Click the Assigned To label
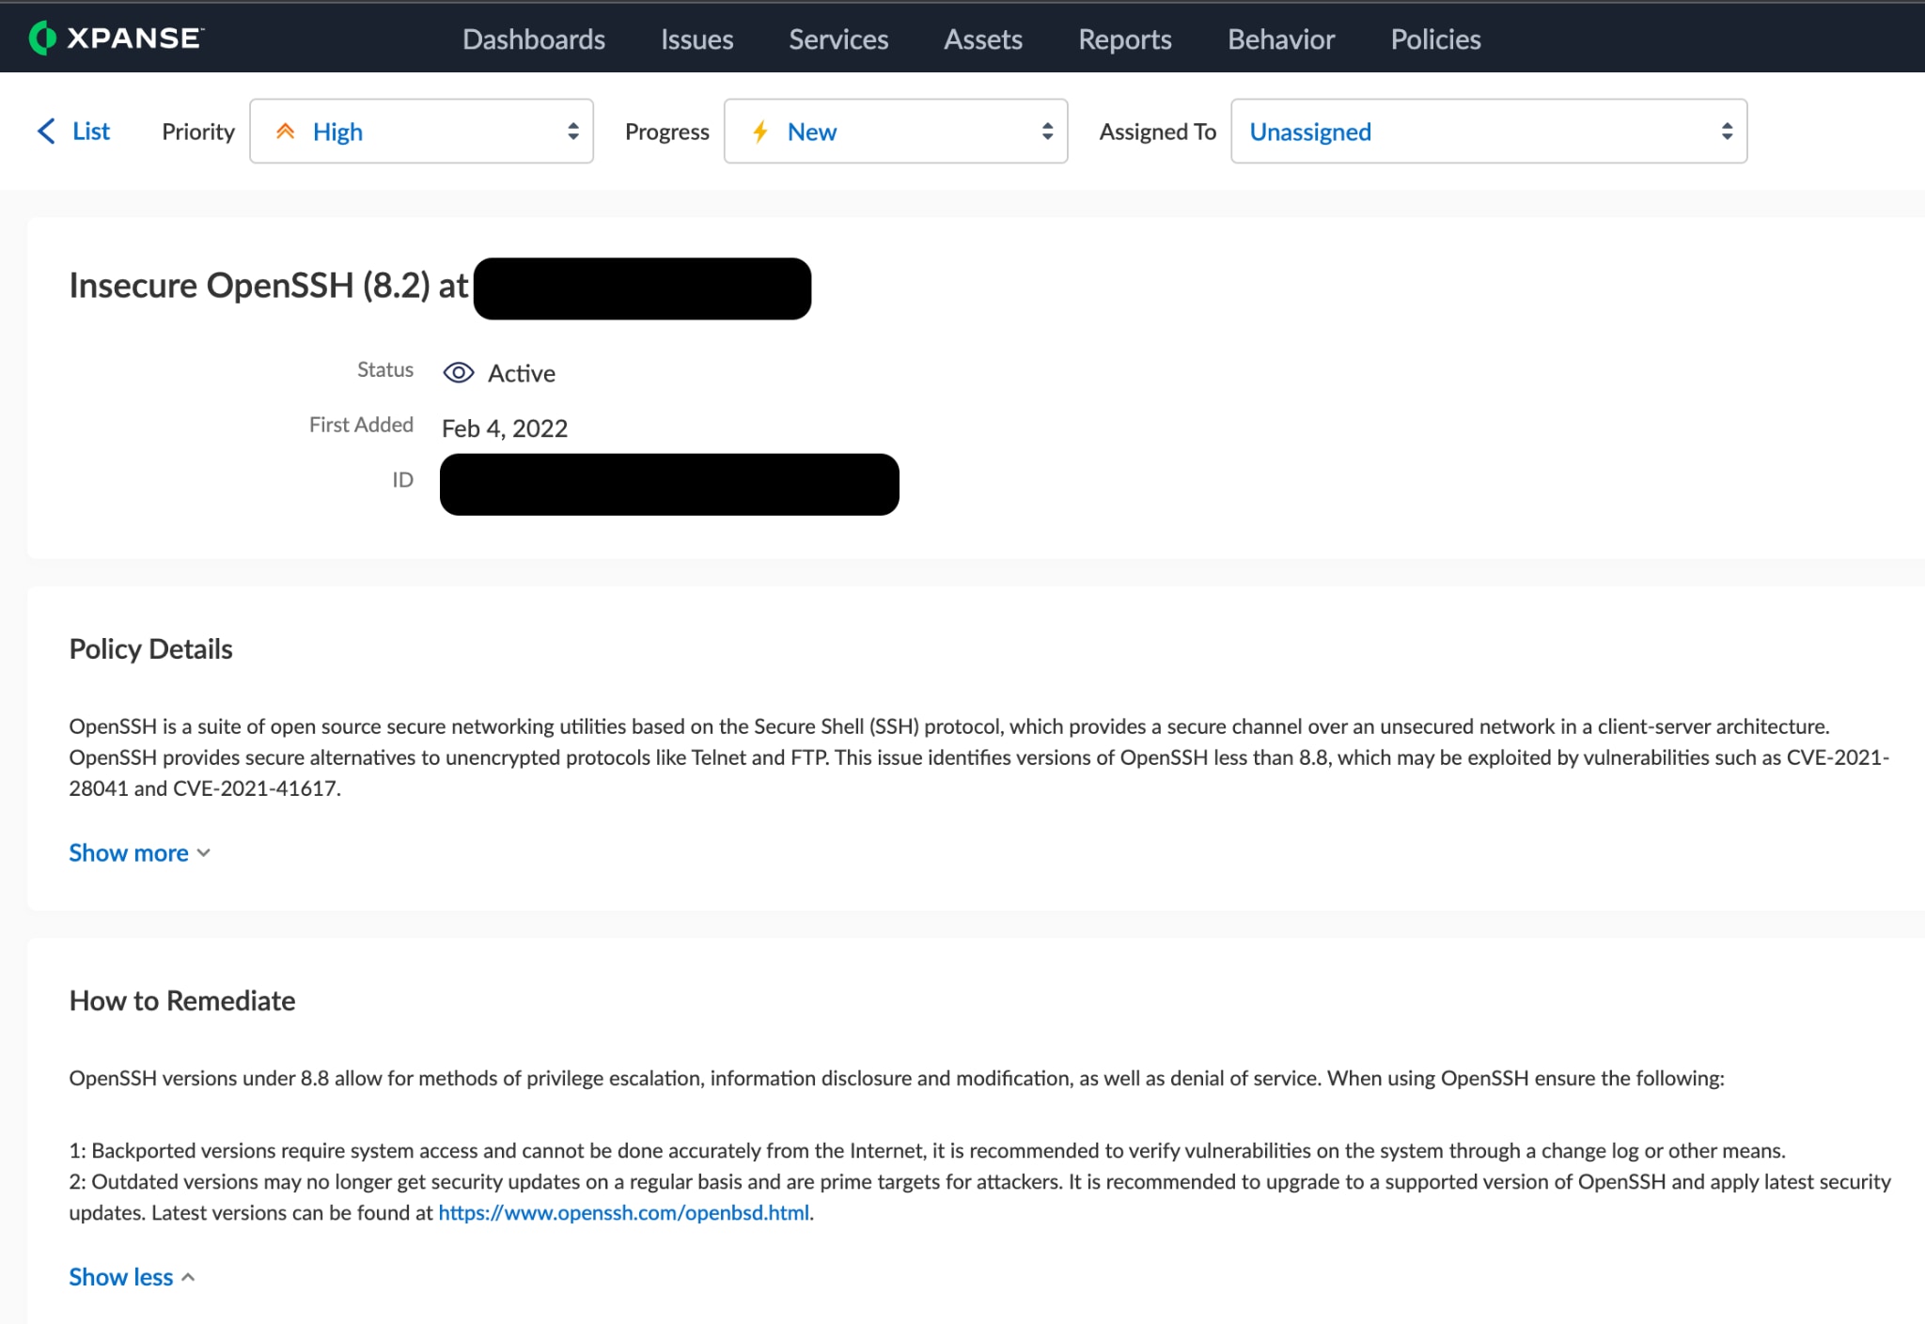The height and width of the screenshot is (1324, 1925). pos(1158,131)
